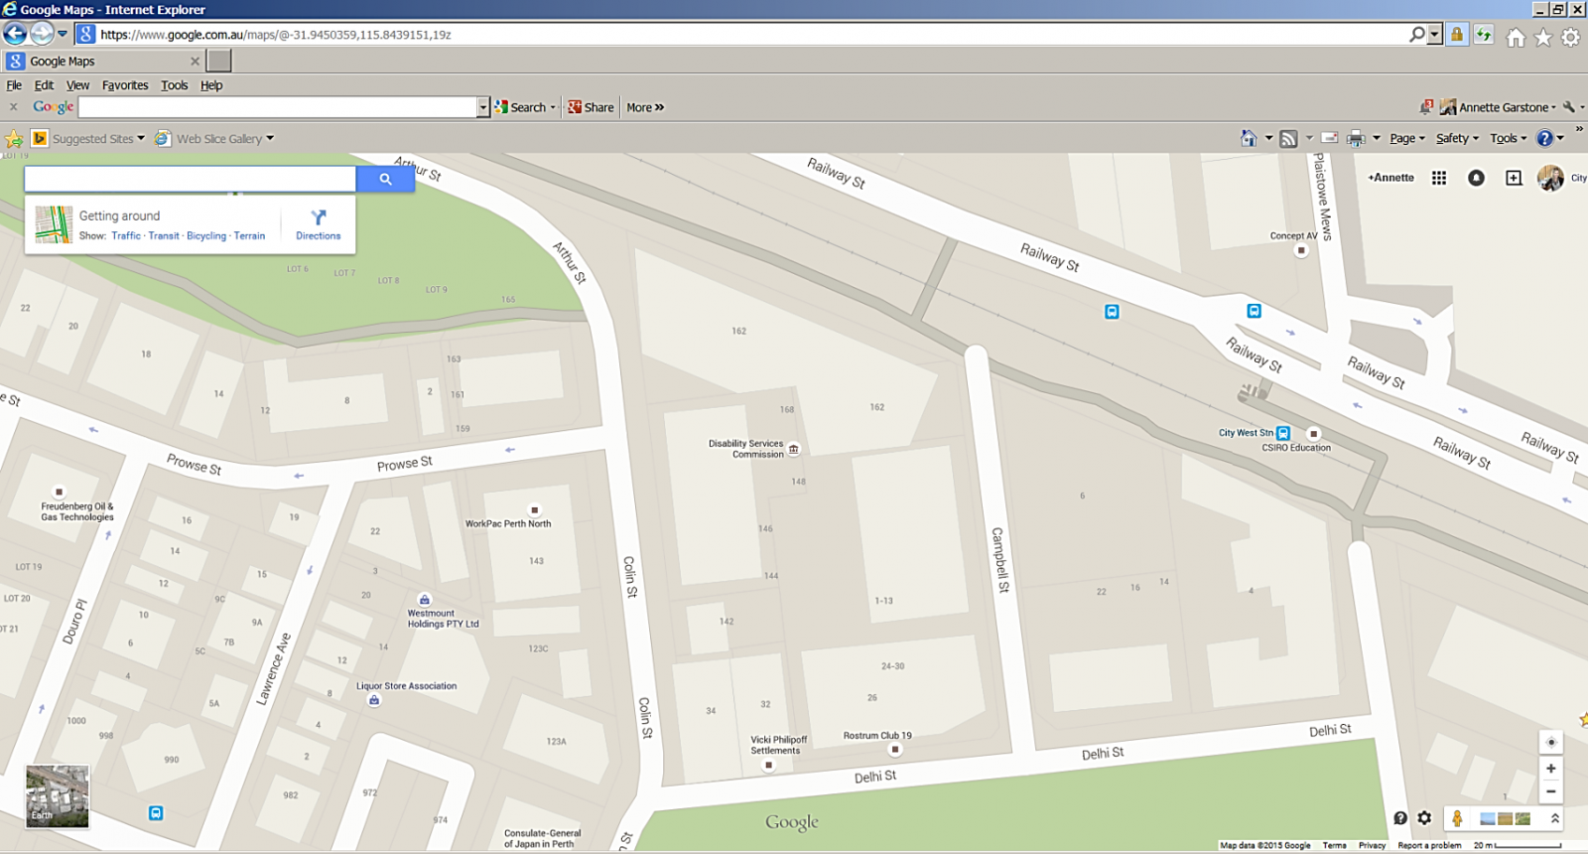Image resolution: width=1588 pixels, height=854 pixels.
Task: Zoom out on the map
Action: tap(1550, 791)
